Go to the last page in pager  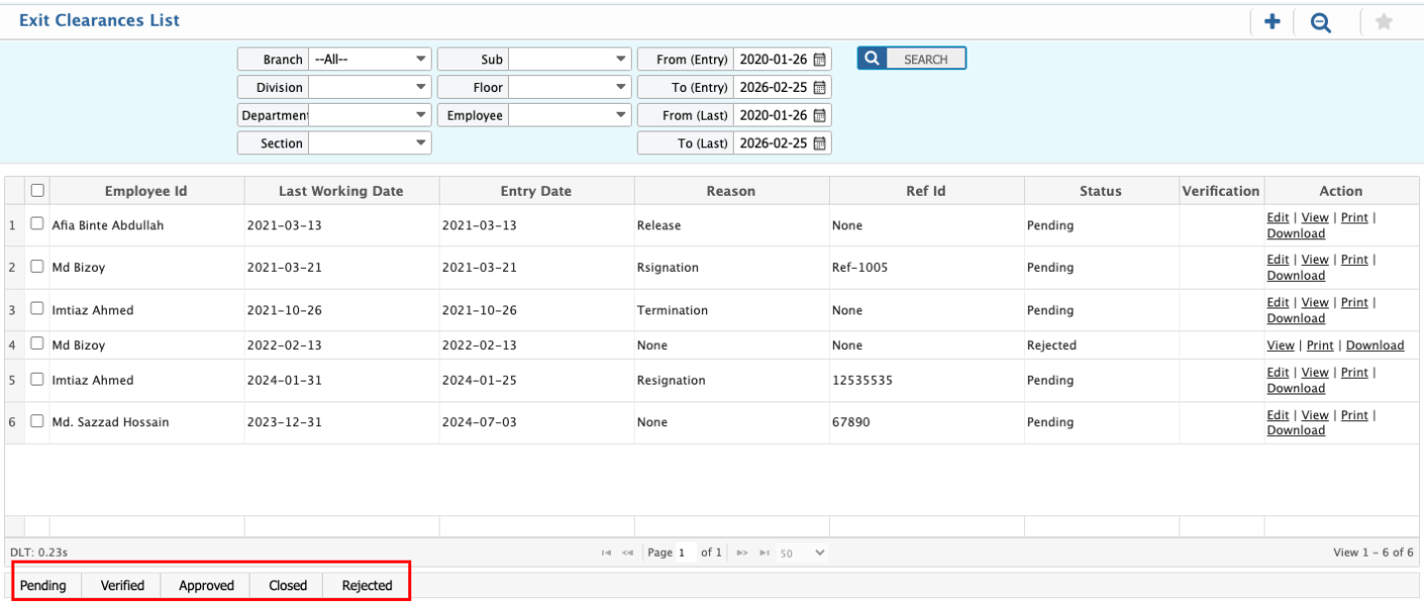point(764,553)
